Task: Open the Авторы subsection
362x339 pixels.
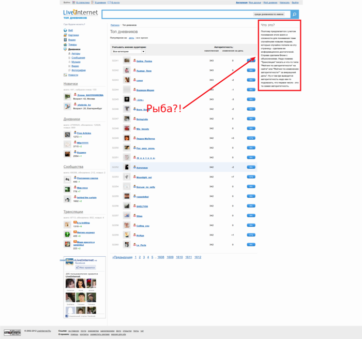Action: point(76,54)
